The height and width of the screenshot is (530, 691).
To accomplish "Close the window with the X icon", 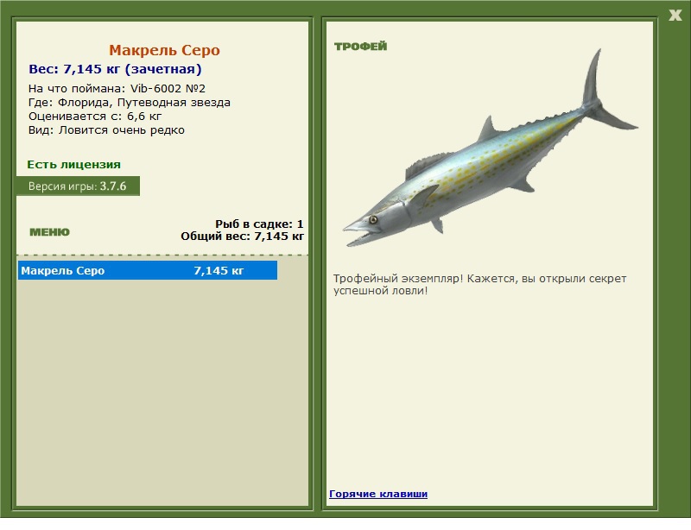I will click(675, 16).
